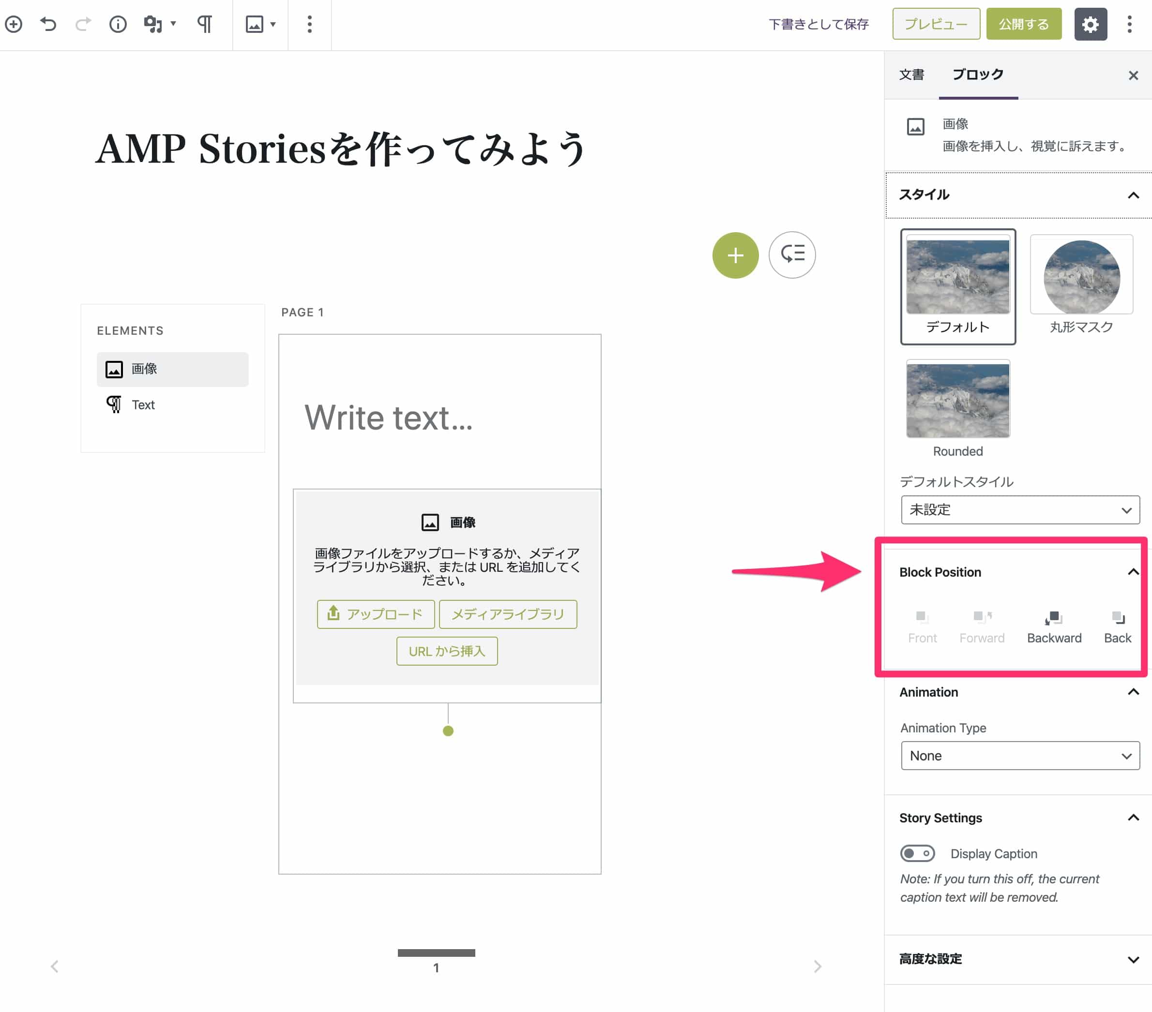The height and width of the screenshot is (1012, 1152).
Task: Switch to the 文書 tab
Action: click(911, 75)
